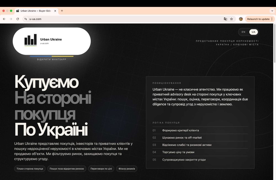Click the Urban Ukraine bar-chart logo

pyautogui.click(x=30, y=40)
